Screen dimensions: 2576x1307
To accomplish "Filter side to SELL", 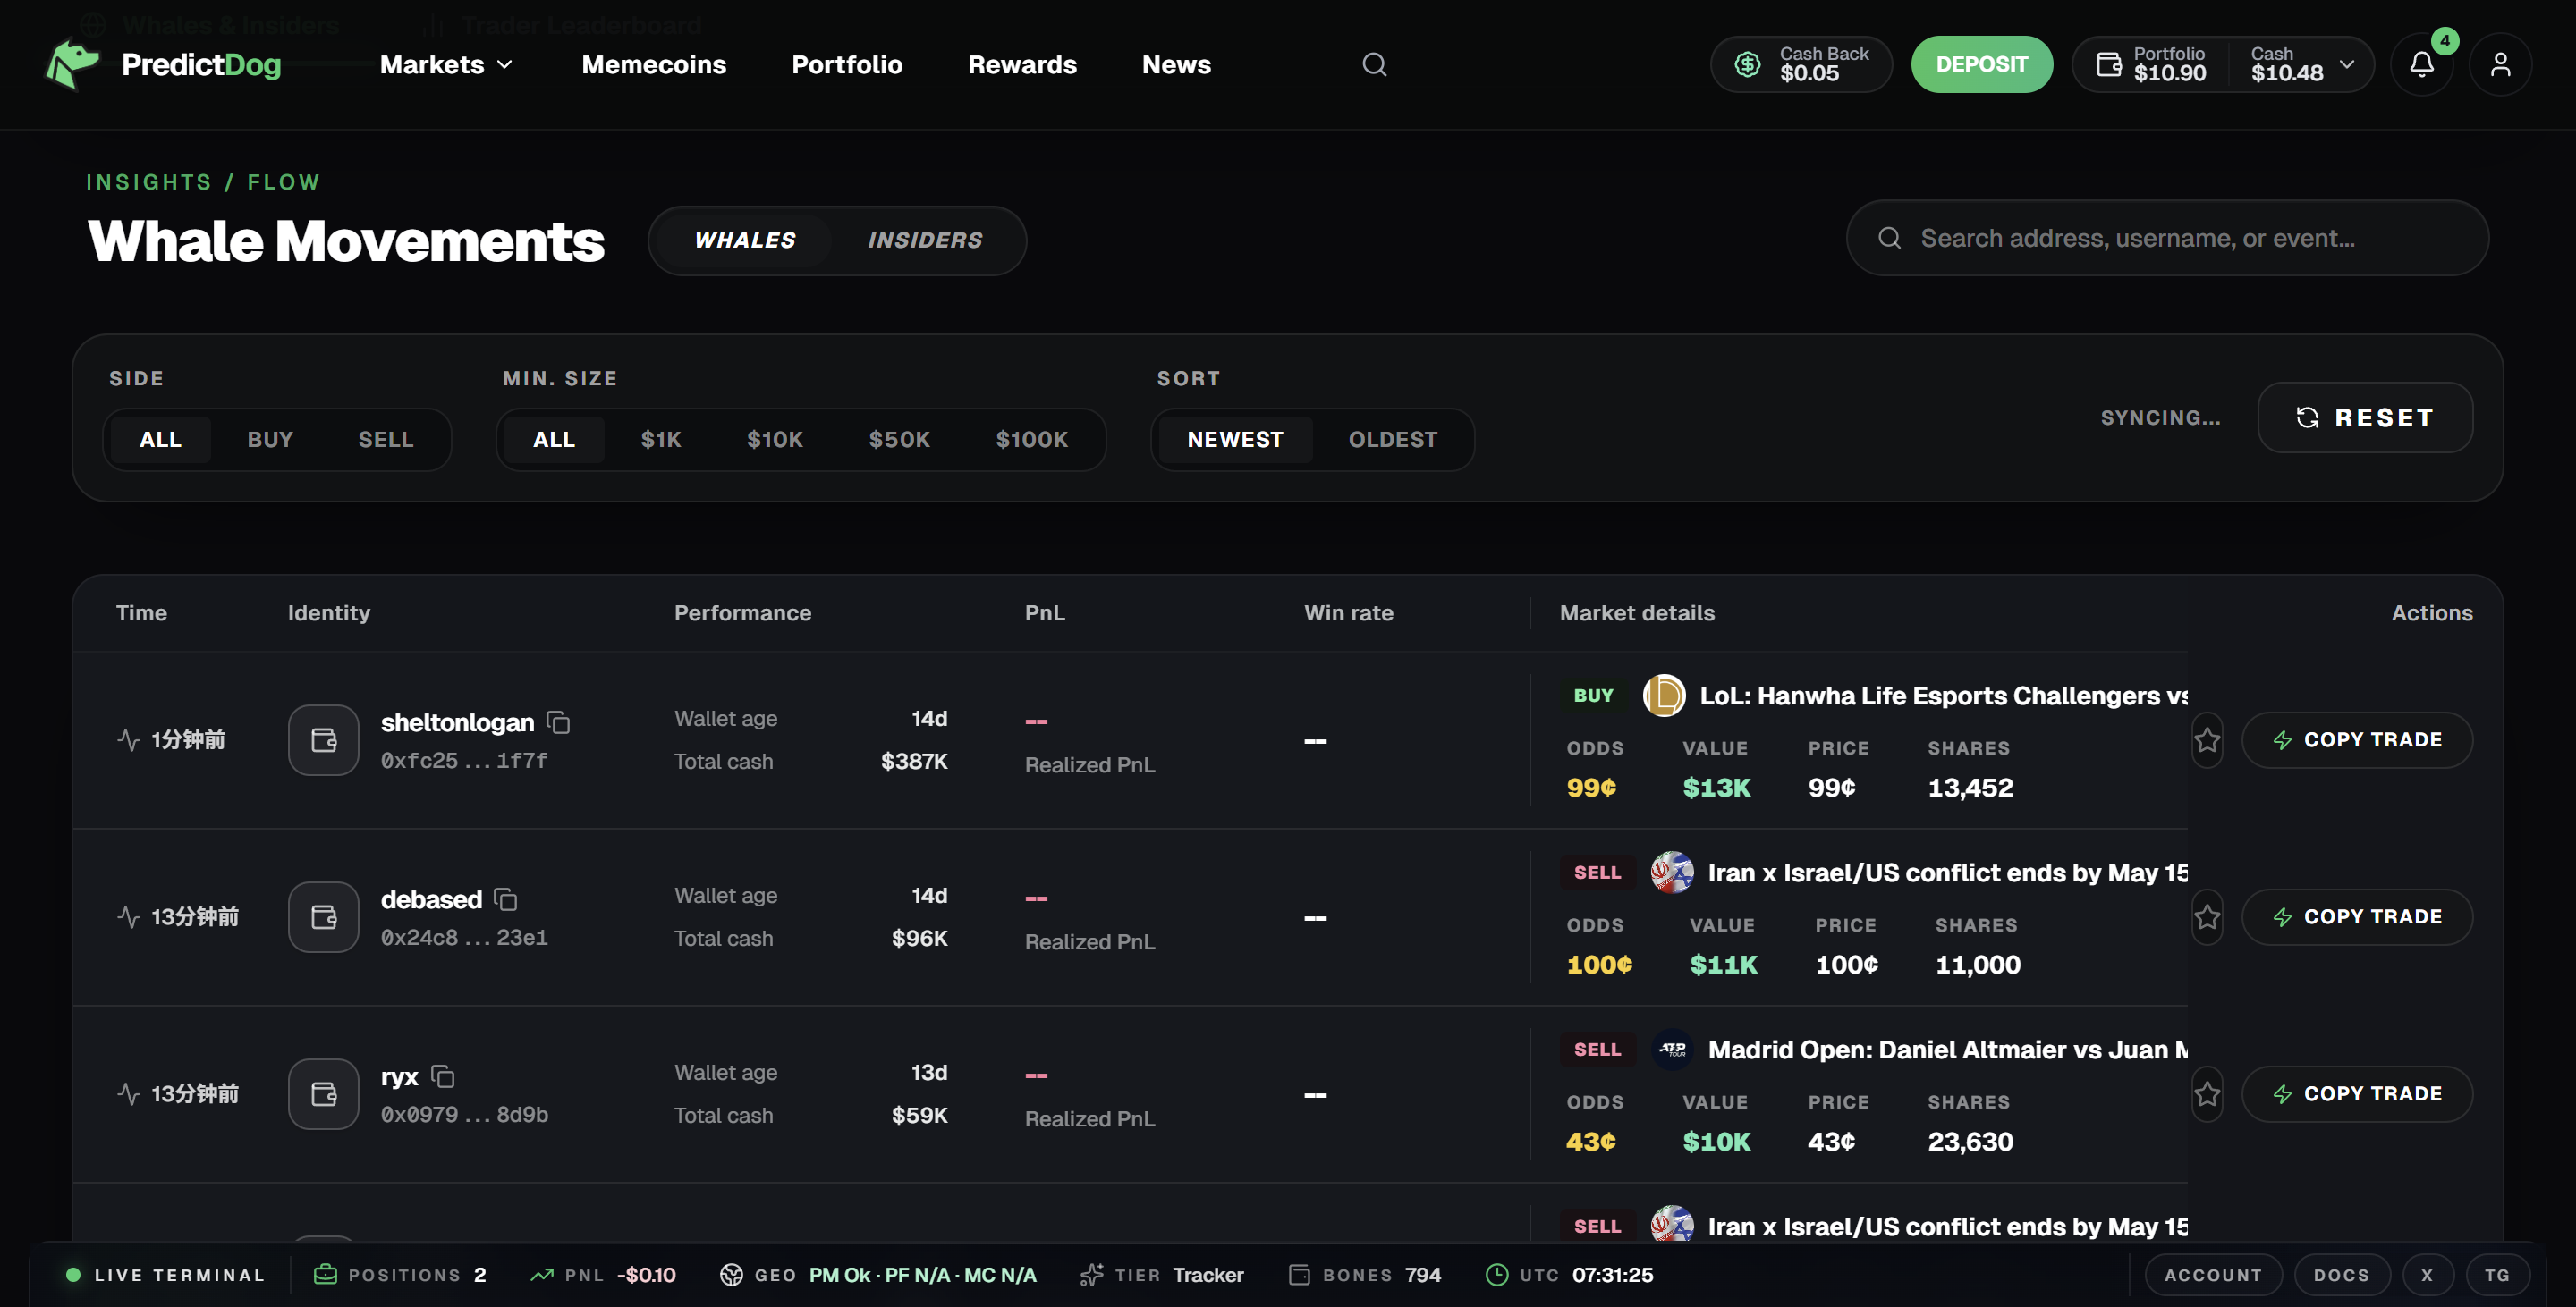I will [x=386, y=440].
